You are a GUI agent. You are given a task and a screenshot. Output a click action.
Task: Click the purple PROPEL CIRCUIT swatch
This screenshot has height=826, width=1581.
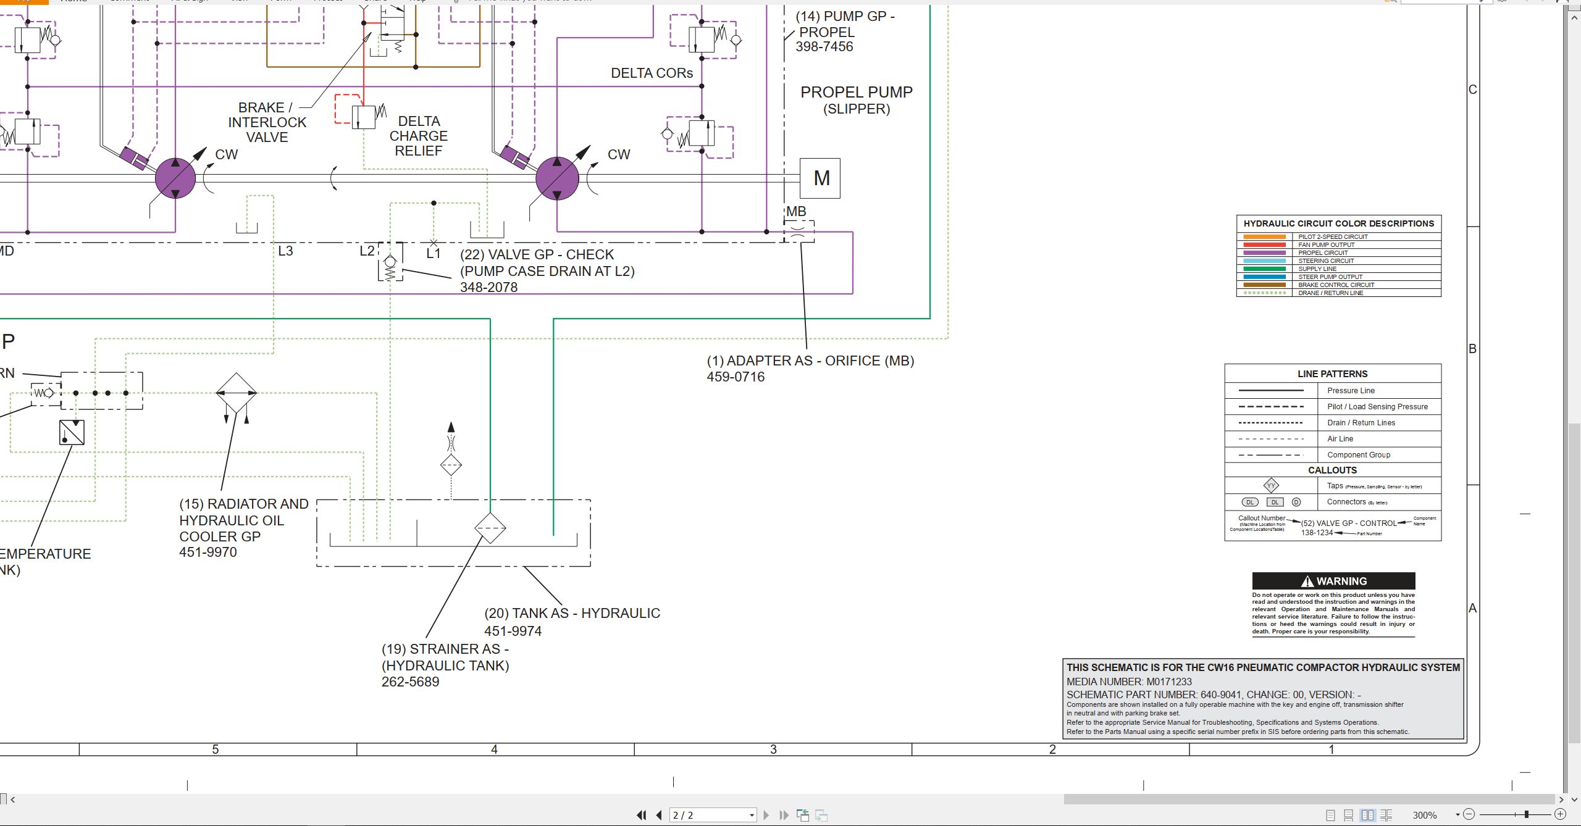[x=1264, y=253]
